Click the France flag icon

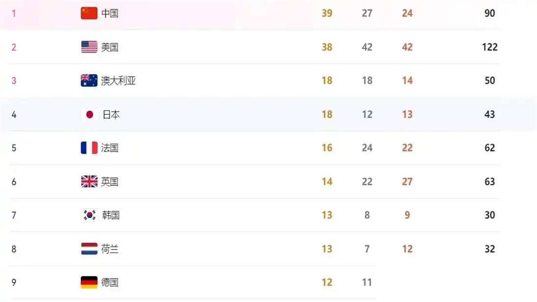pyautogui.click(x=89, y=148)
